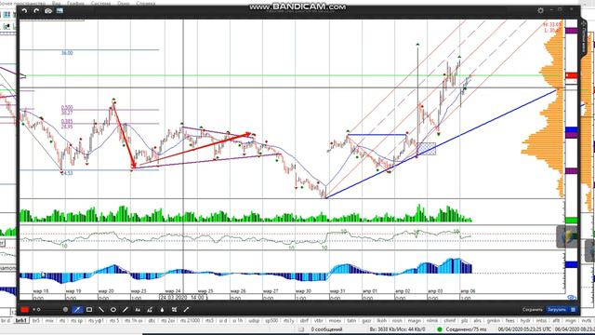Select the arrow drawing tool
This screenshot has height=335, width=595.
pos(186,310)
